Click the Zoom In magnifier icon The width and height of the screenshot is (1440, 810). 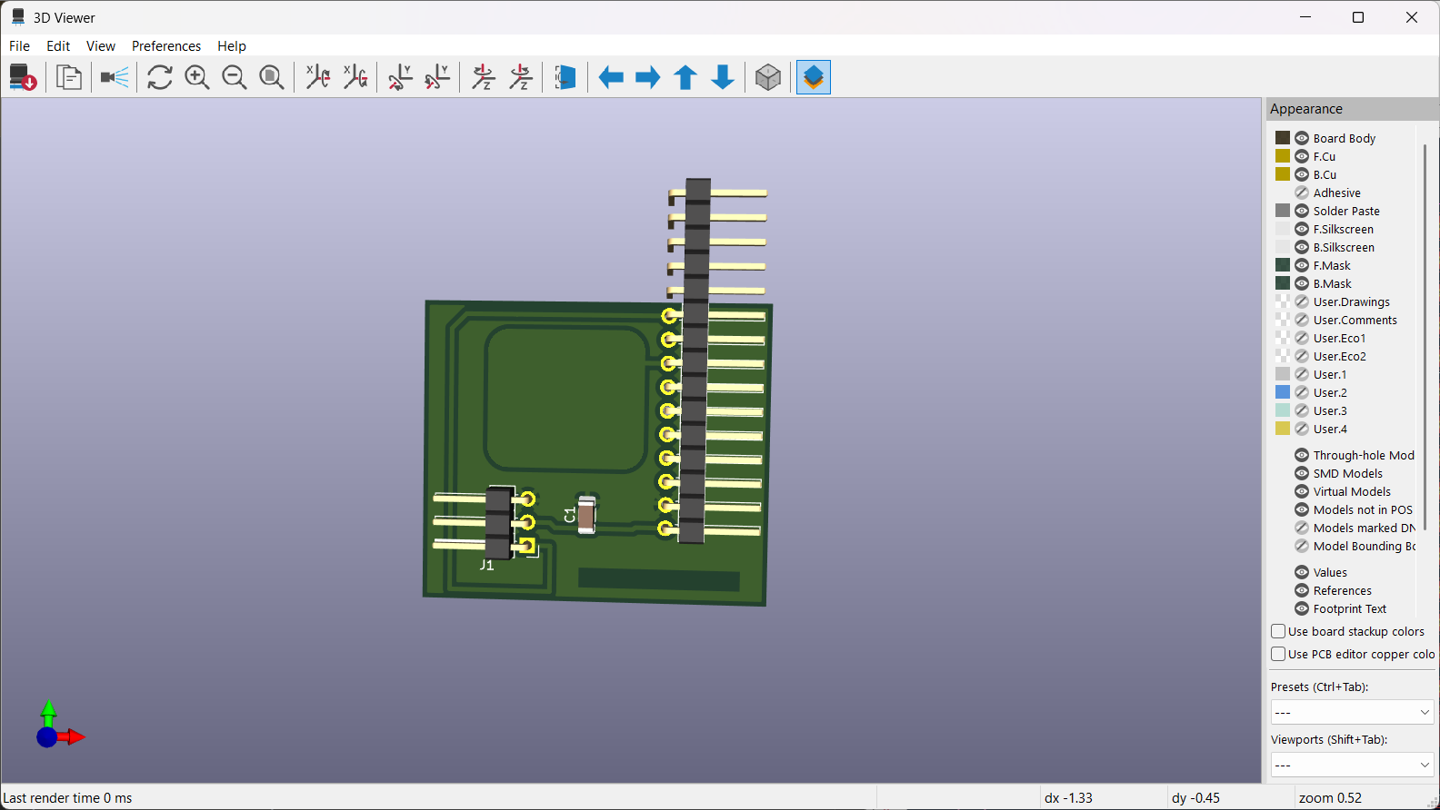point(197,77)
